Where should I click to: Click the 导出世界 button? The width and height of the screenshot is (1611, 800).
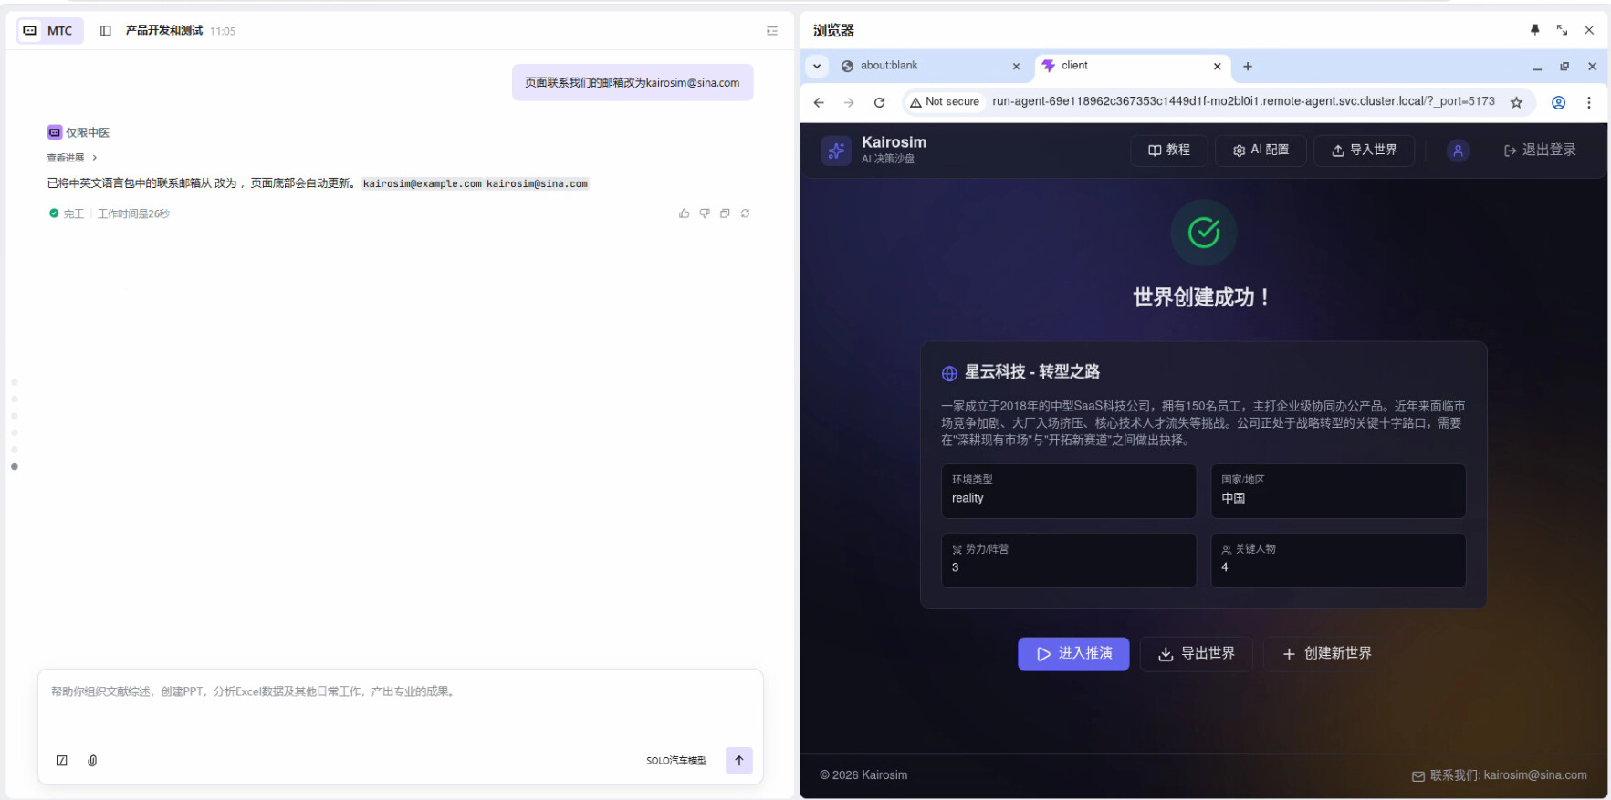1196,654
